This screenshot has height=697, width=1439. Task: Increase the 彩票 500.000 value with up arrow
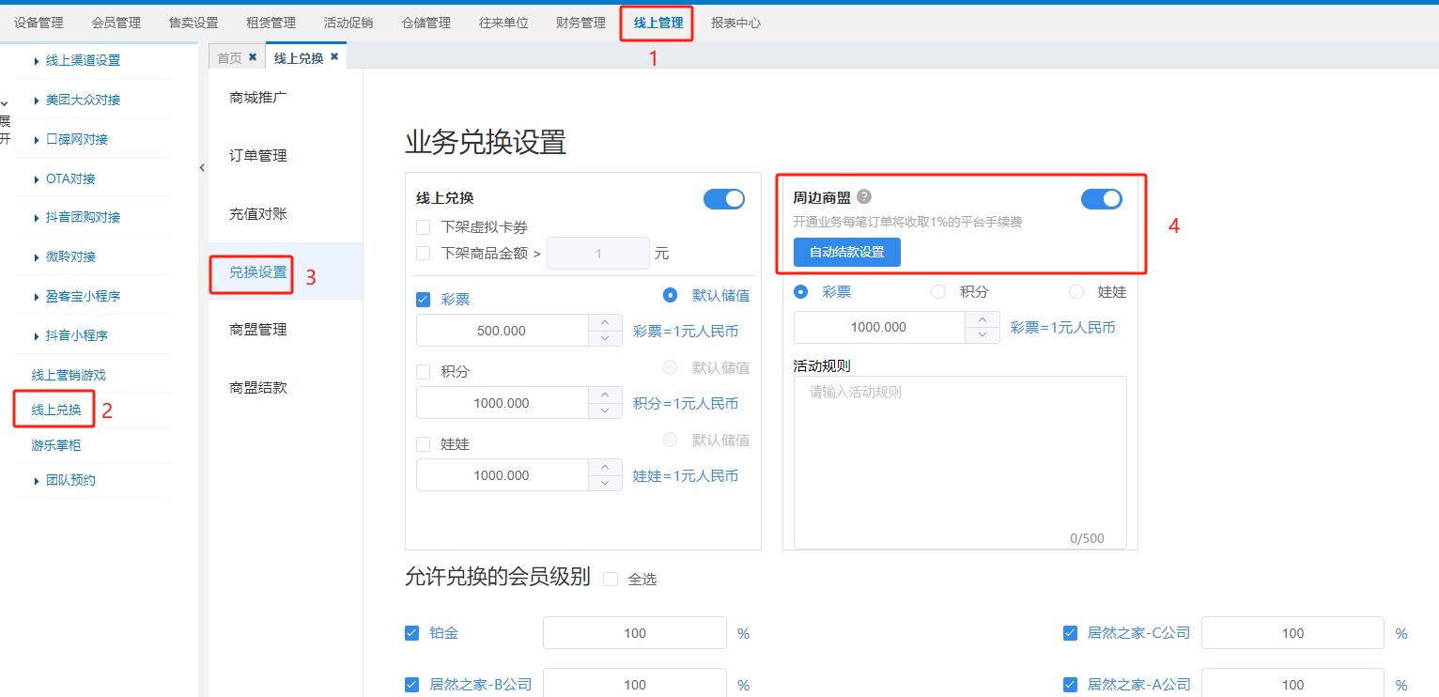click(605, 322)
